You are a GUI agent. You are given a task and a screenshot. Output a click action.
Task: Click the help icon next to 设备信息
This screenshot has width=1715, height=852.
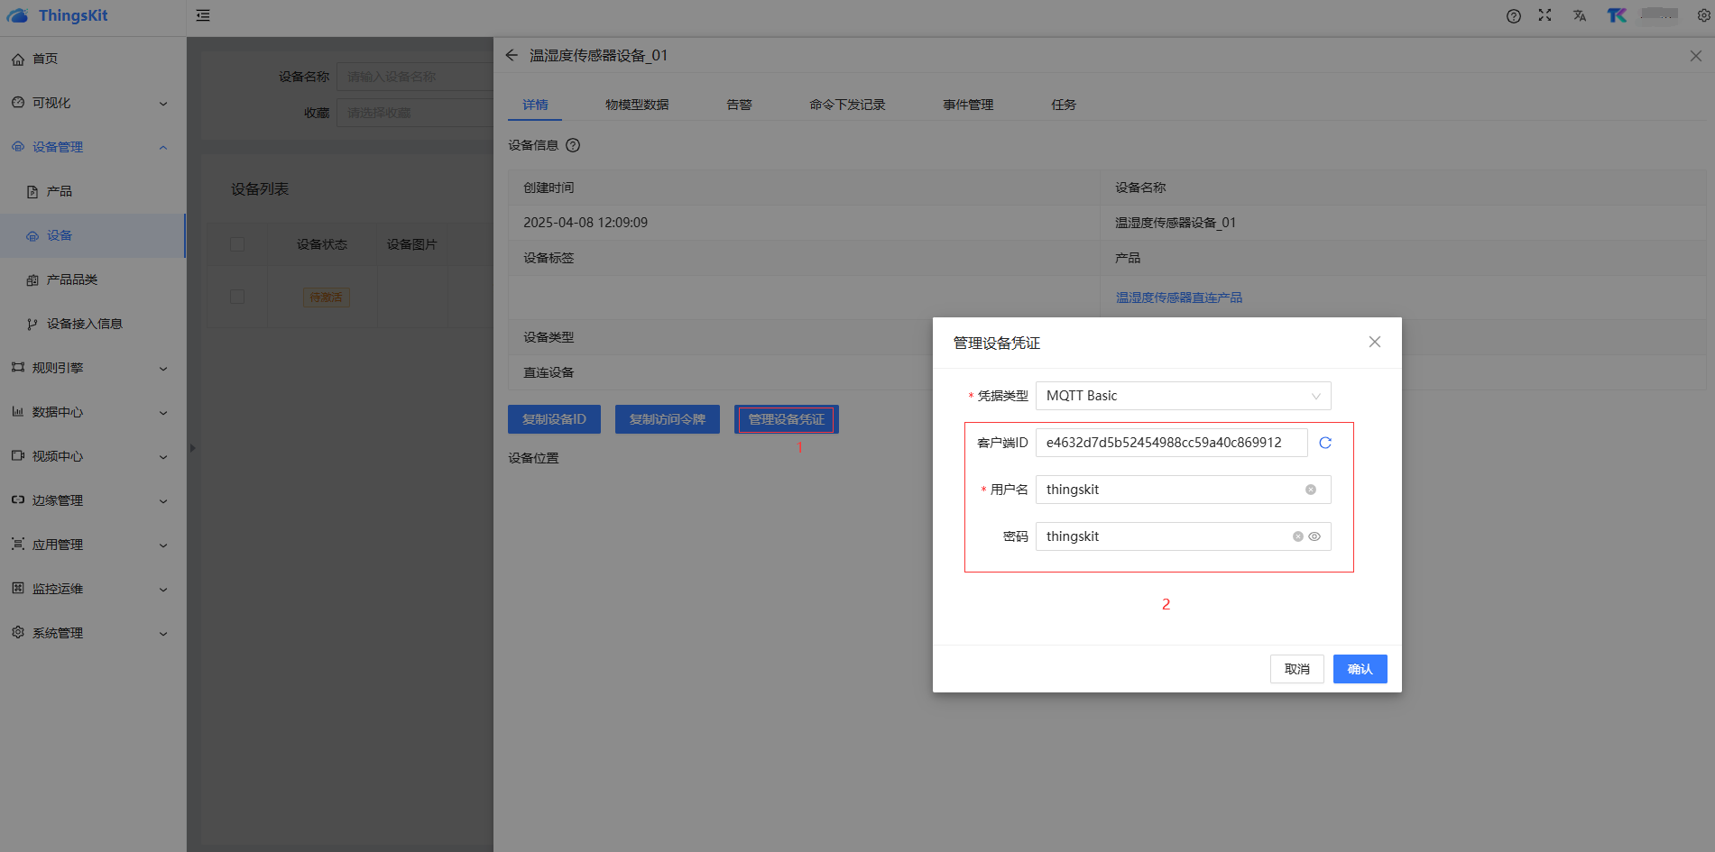pyautogui.click(x=573, y=145)
